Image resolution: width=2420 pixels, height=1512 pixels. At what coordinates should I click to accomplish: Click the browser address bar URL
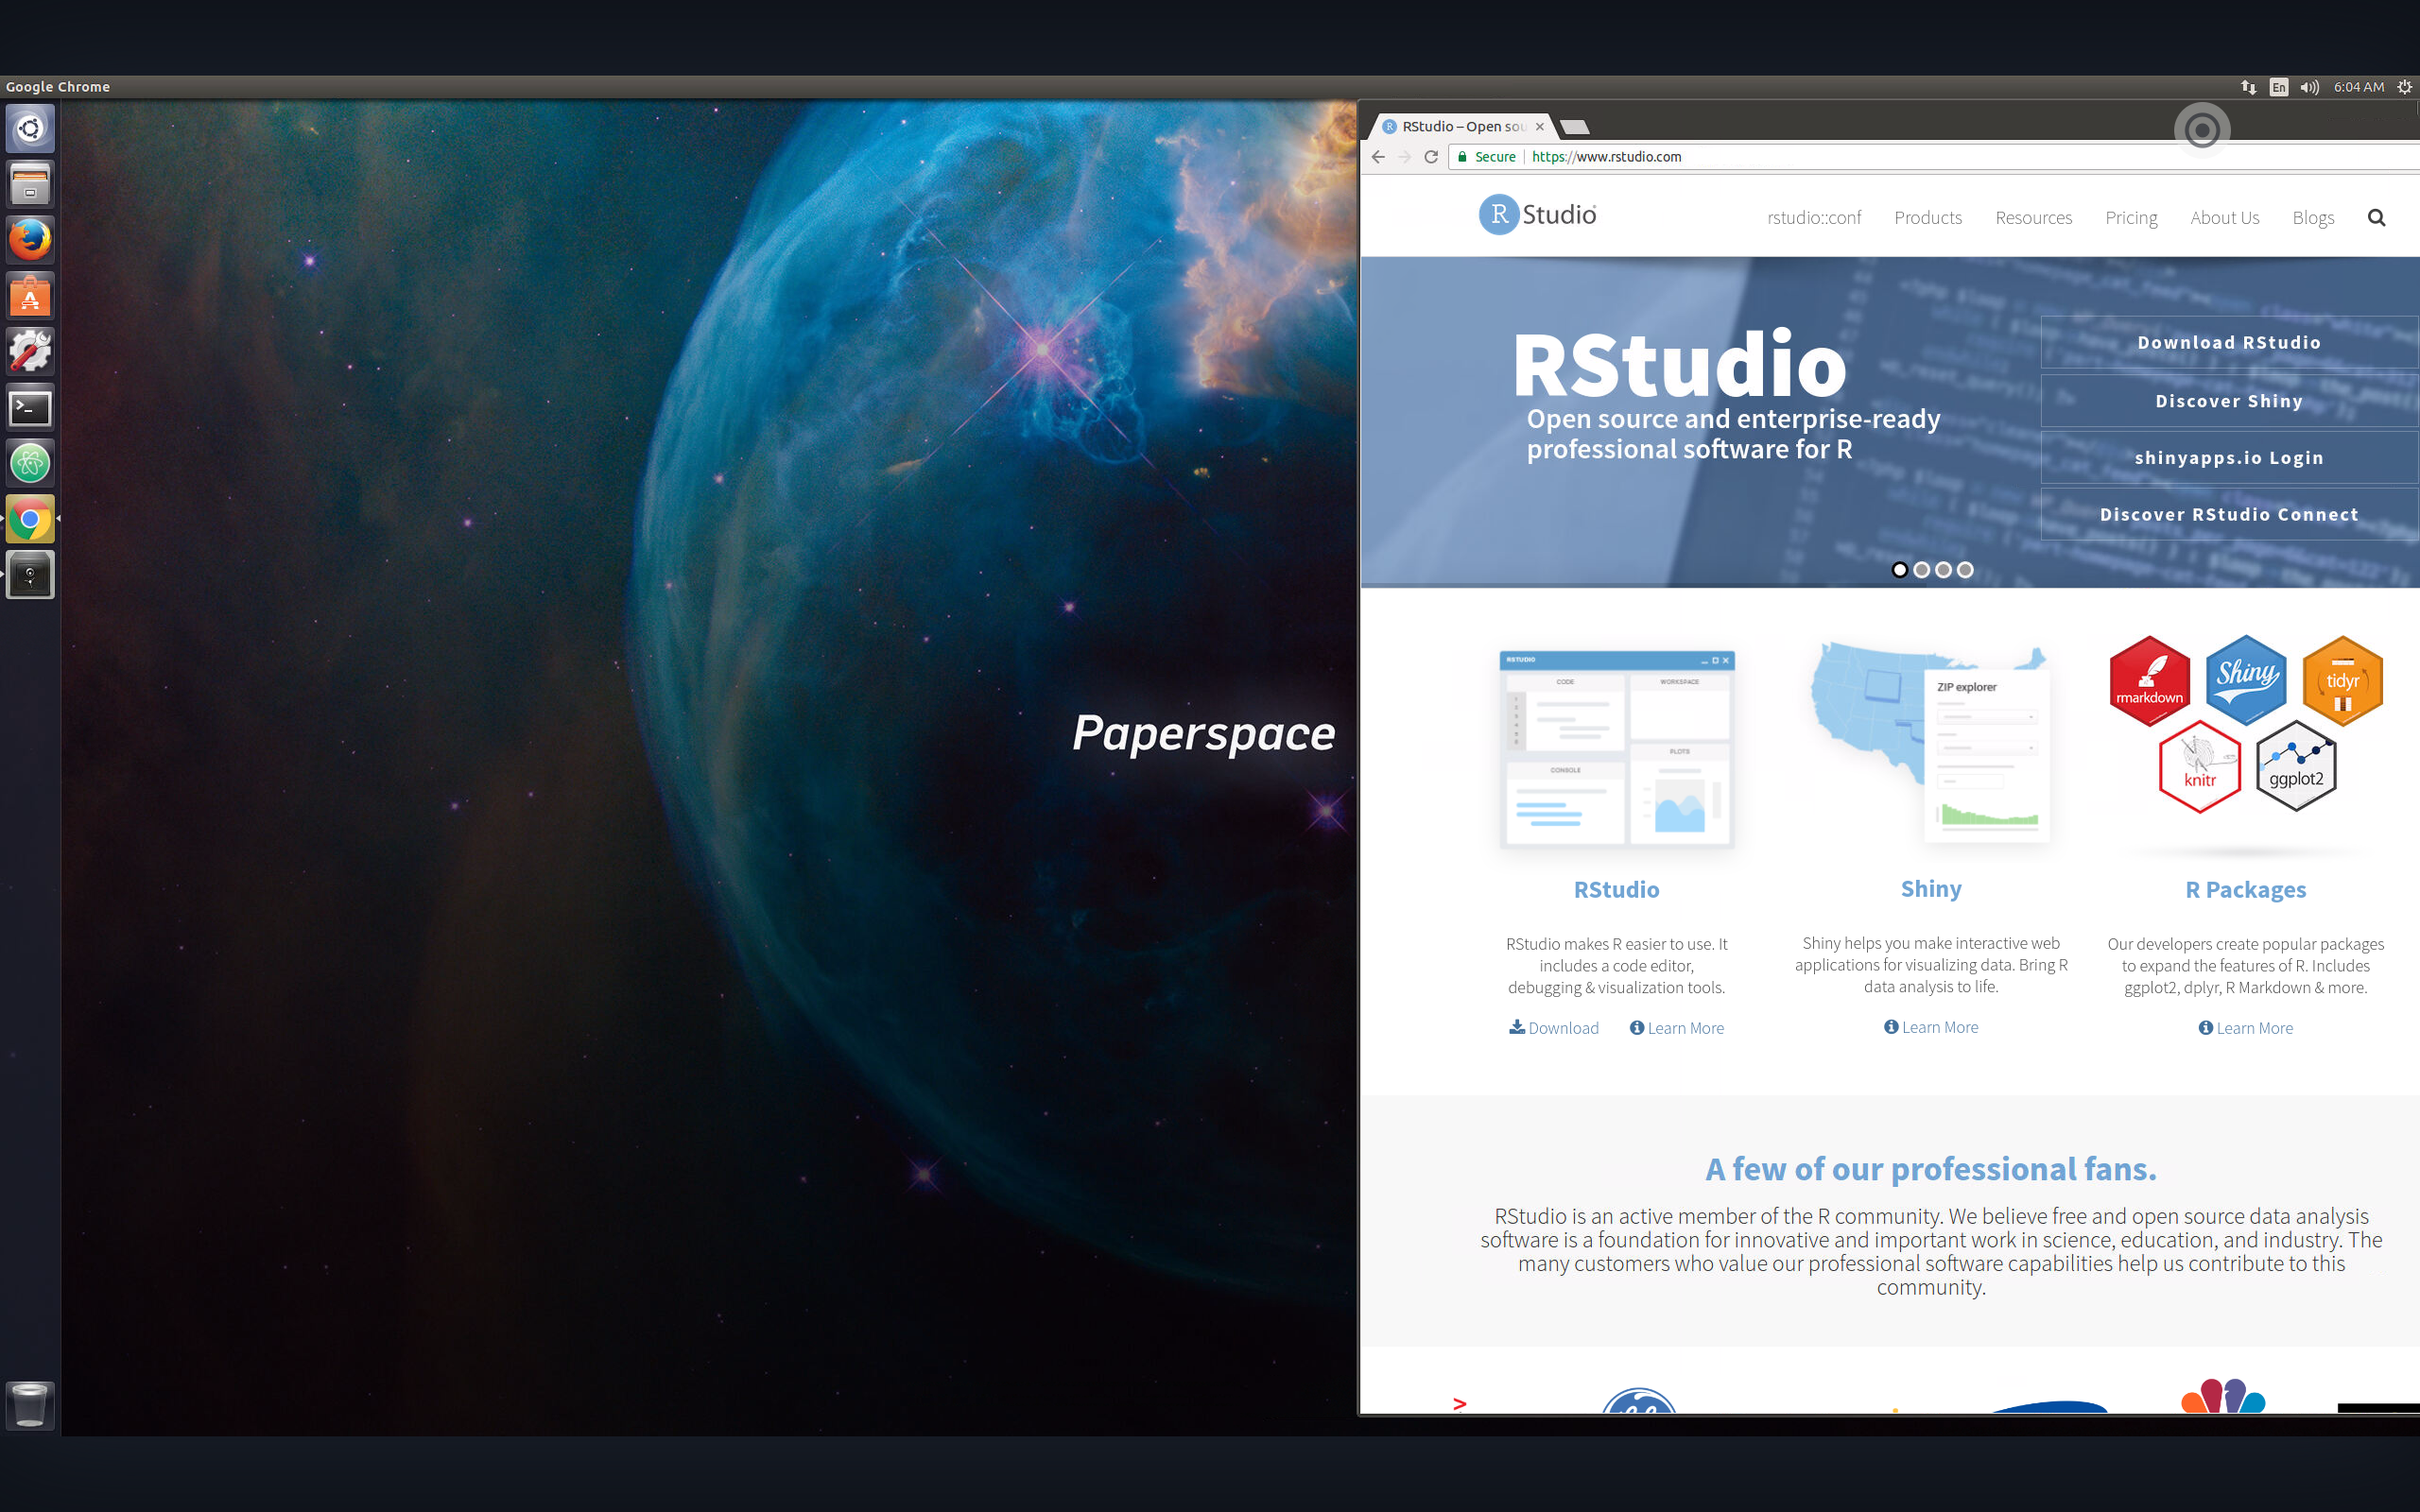[x=1606, y=157]
